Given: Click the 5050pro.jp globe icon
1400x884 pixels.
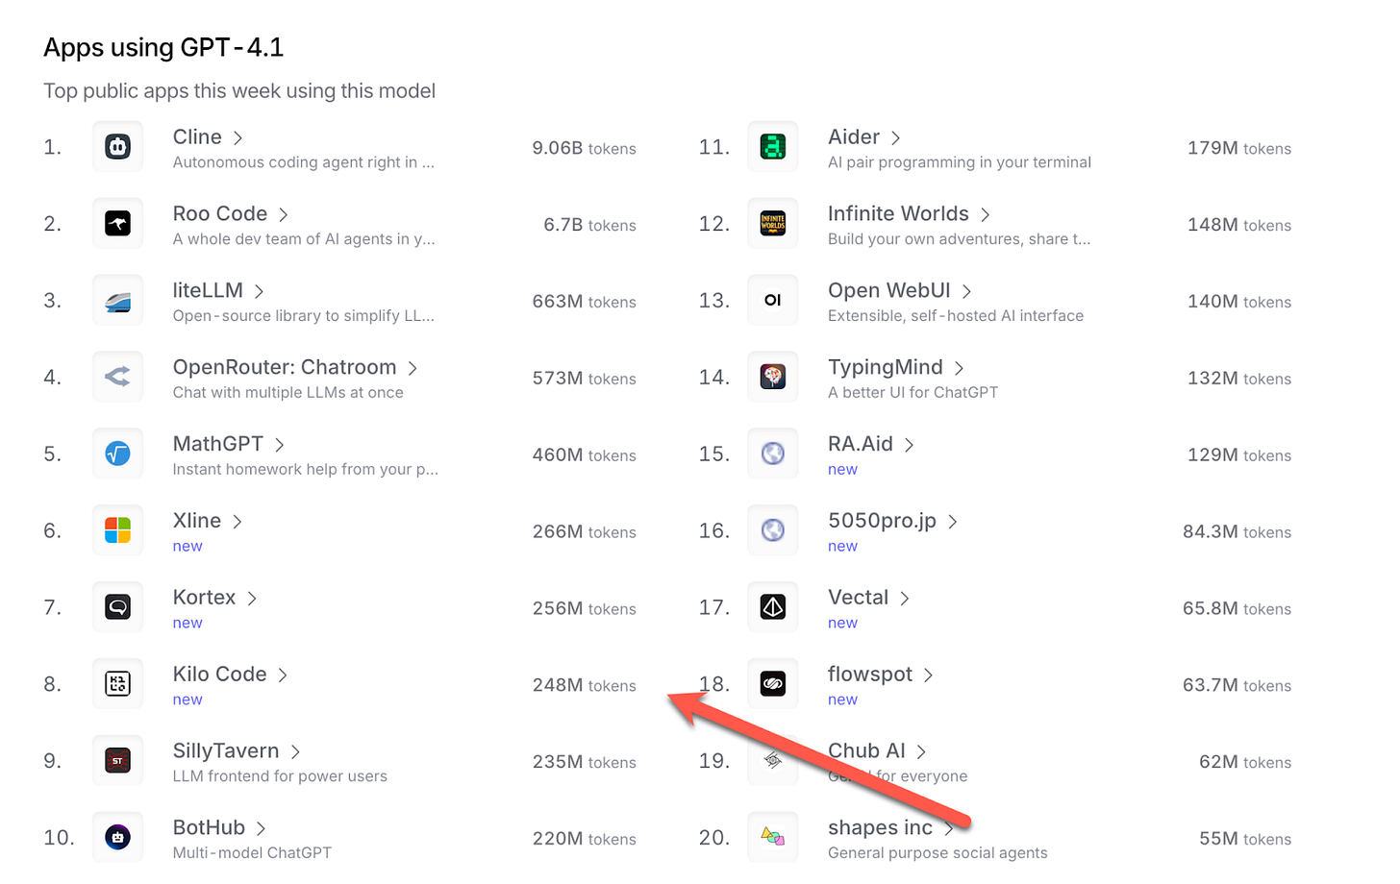Looking at the screenshot, I should (773, 530).
